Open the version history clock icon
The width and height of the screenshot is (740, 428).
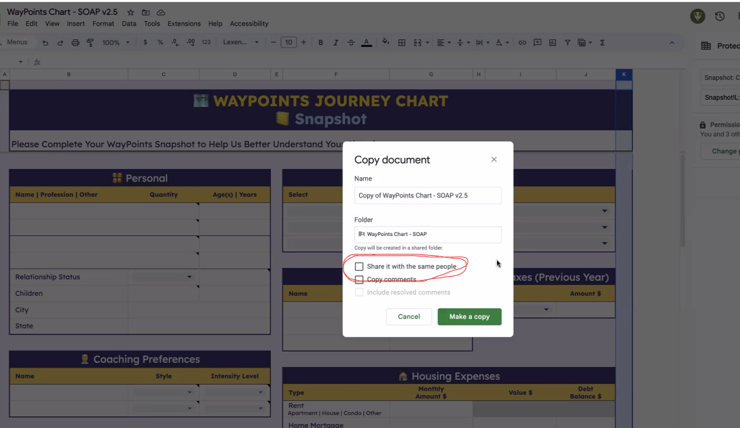tap(719, 16)
